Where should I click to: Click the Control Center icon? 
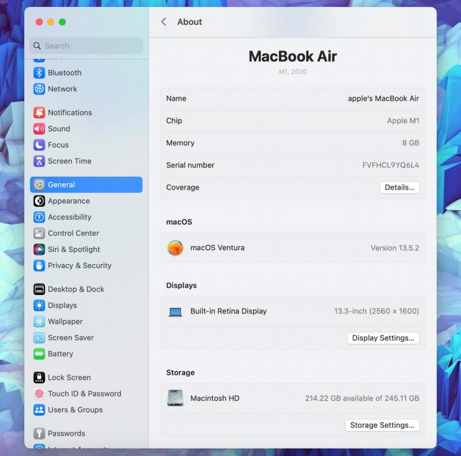pos(39,233)
